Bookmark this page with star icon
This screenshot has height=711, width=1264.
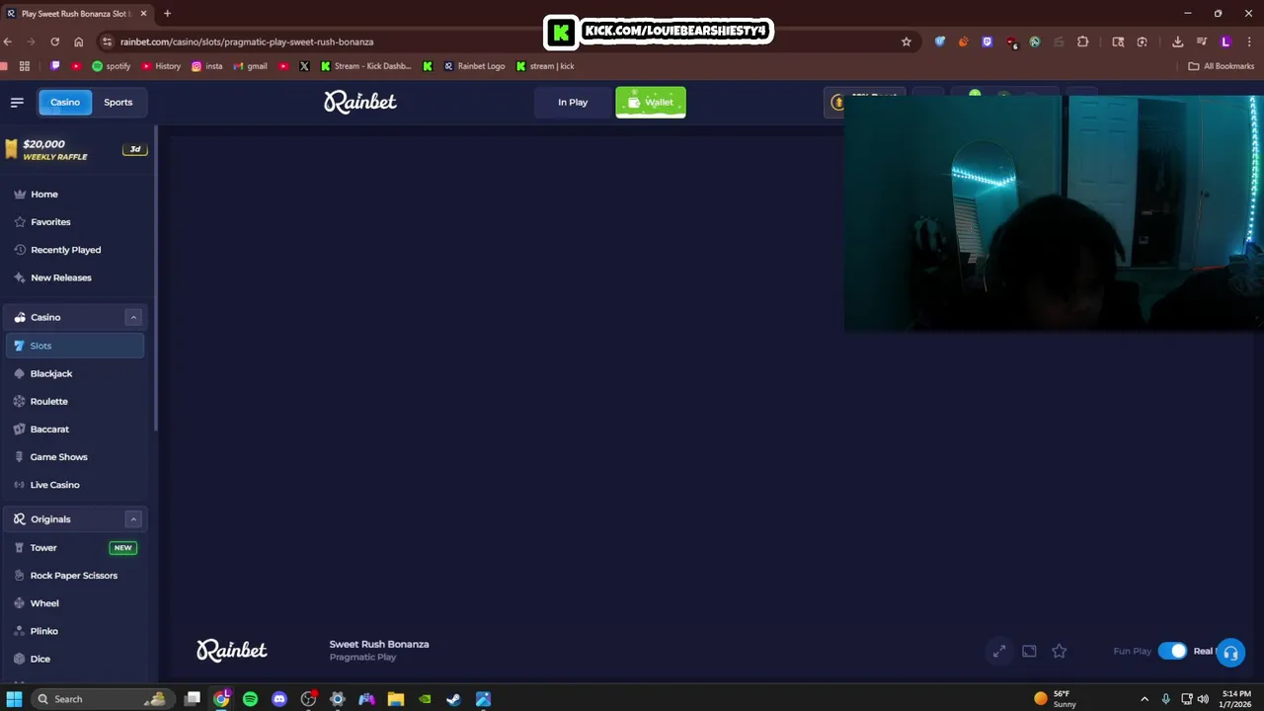[906, 41]
